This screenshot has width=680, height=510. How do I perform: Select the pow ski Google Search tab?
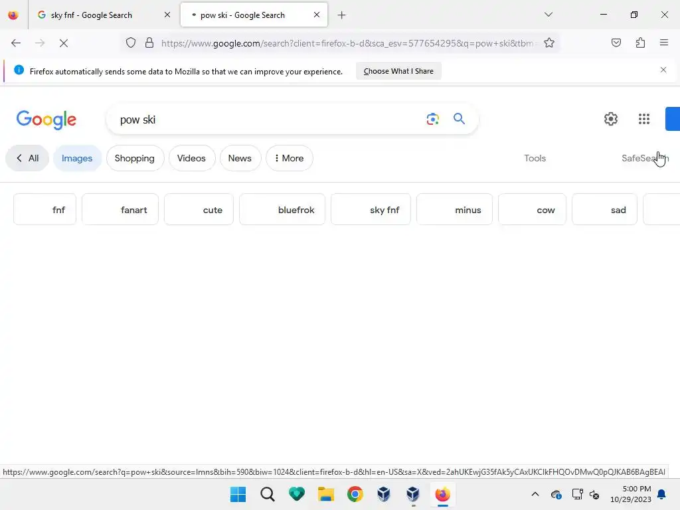254,15
